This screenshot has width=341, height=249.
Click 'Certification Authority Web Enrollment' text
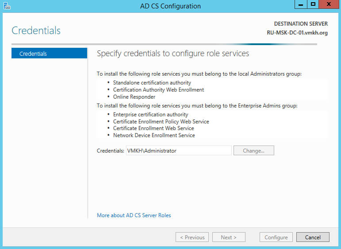click(158, 90)
